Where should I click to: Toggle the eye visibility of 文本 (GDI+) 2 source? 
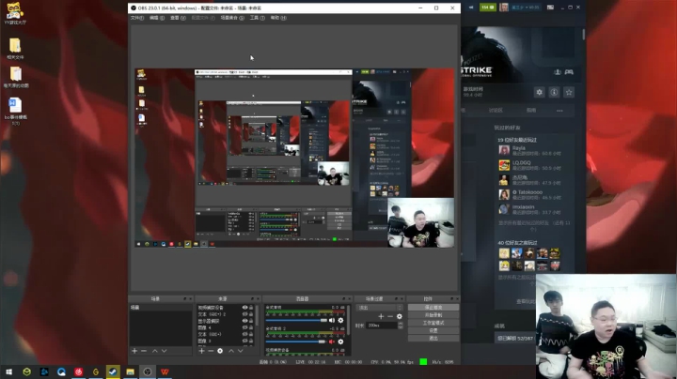(x=244, y=314)
